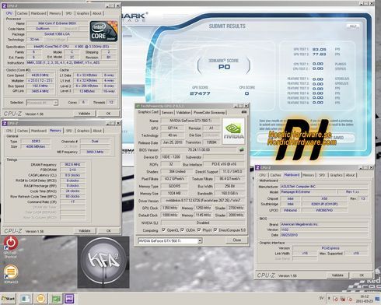Screen dimensions: 381x305
Task: Click OK in CPU-Z mainboard window
Action: point(362,275)
